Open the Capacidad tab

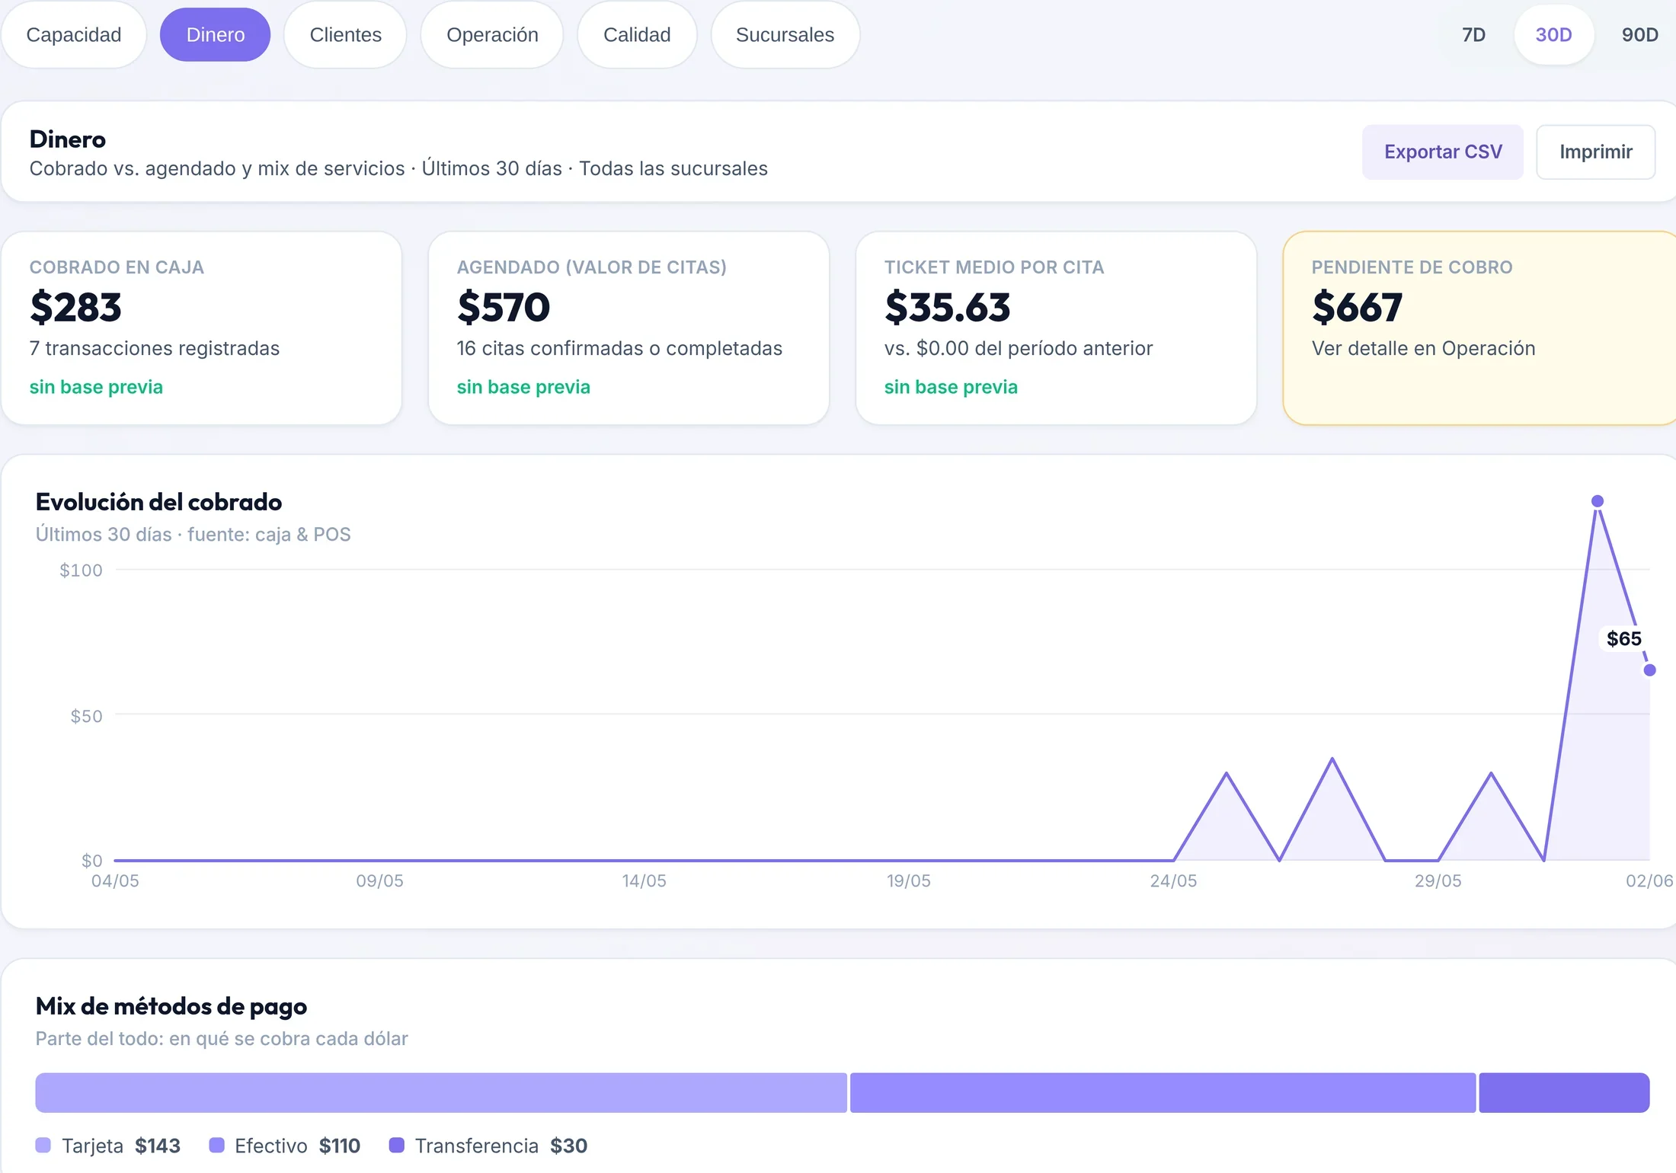pos(73,35)
